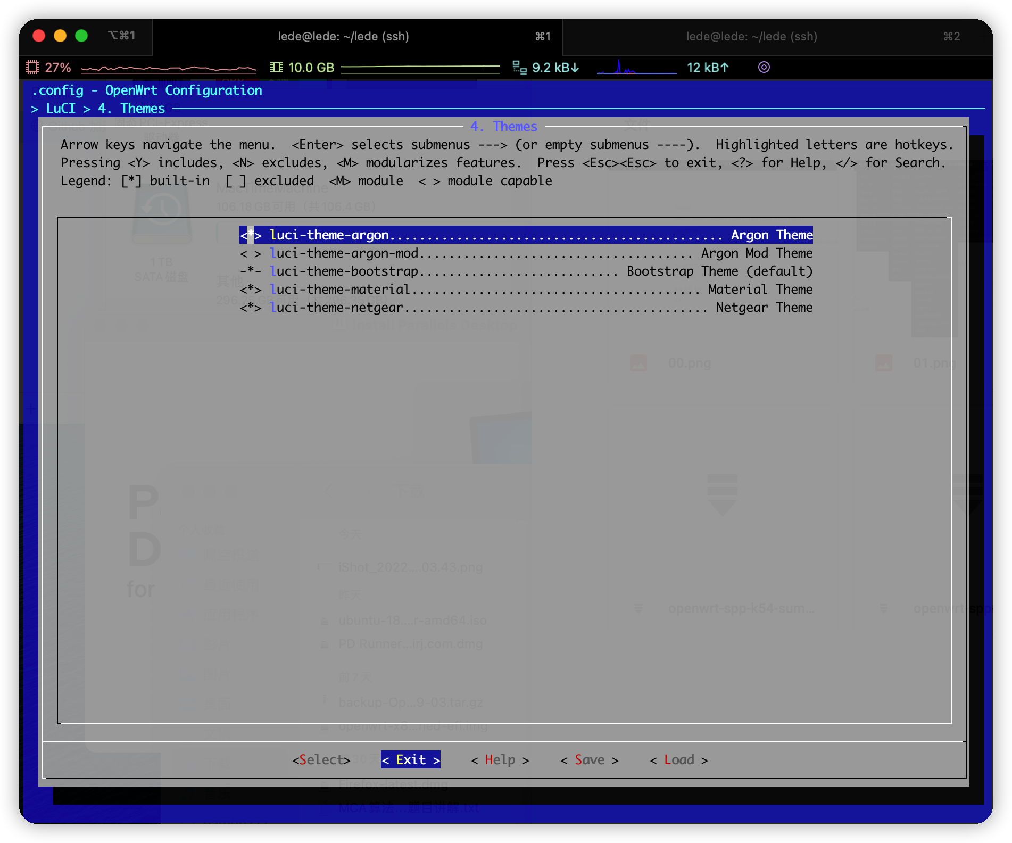Select the luci-theme-netgear menu entry
Viewport: 1012px width, 843px height.
526,307
